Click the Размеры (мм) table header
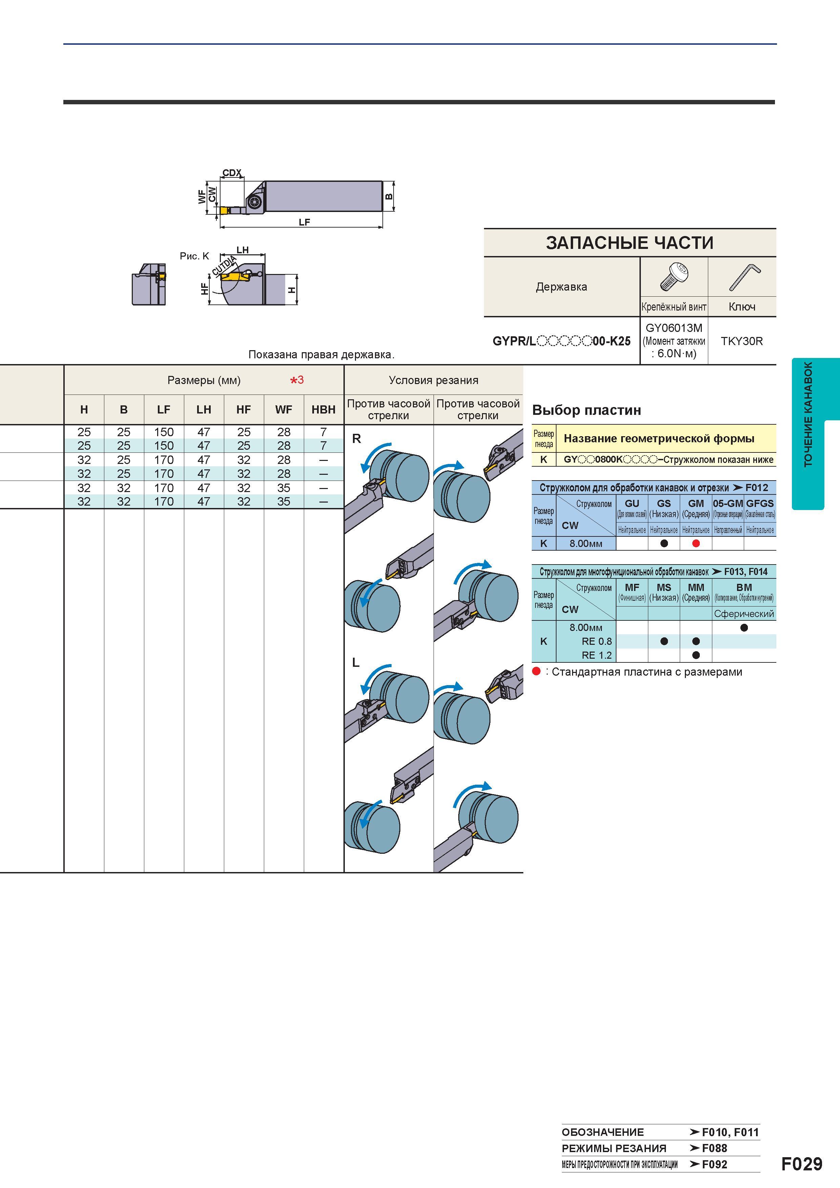Viewport: 840px width, 1188px height. [x=204, y=380]
